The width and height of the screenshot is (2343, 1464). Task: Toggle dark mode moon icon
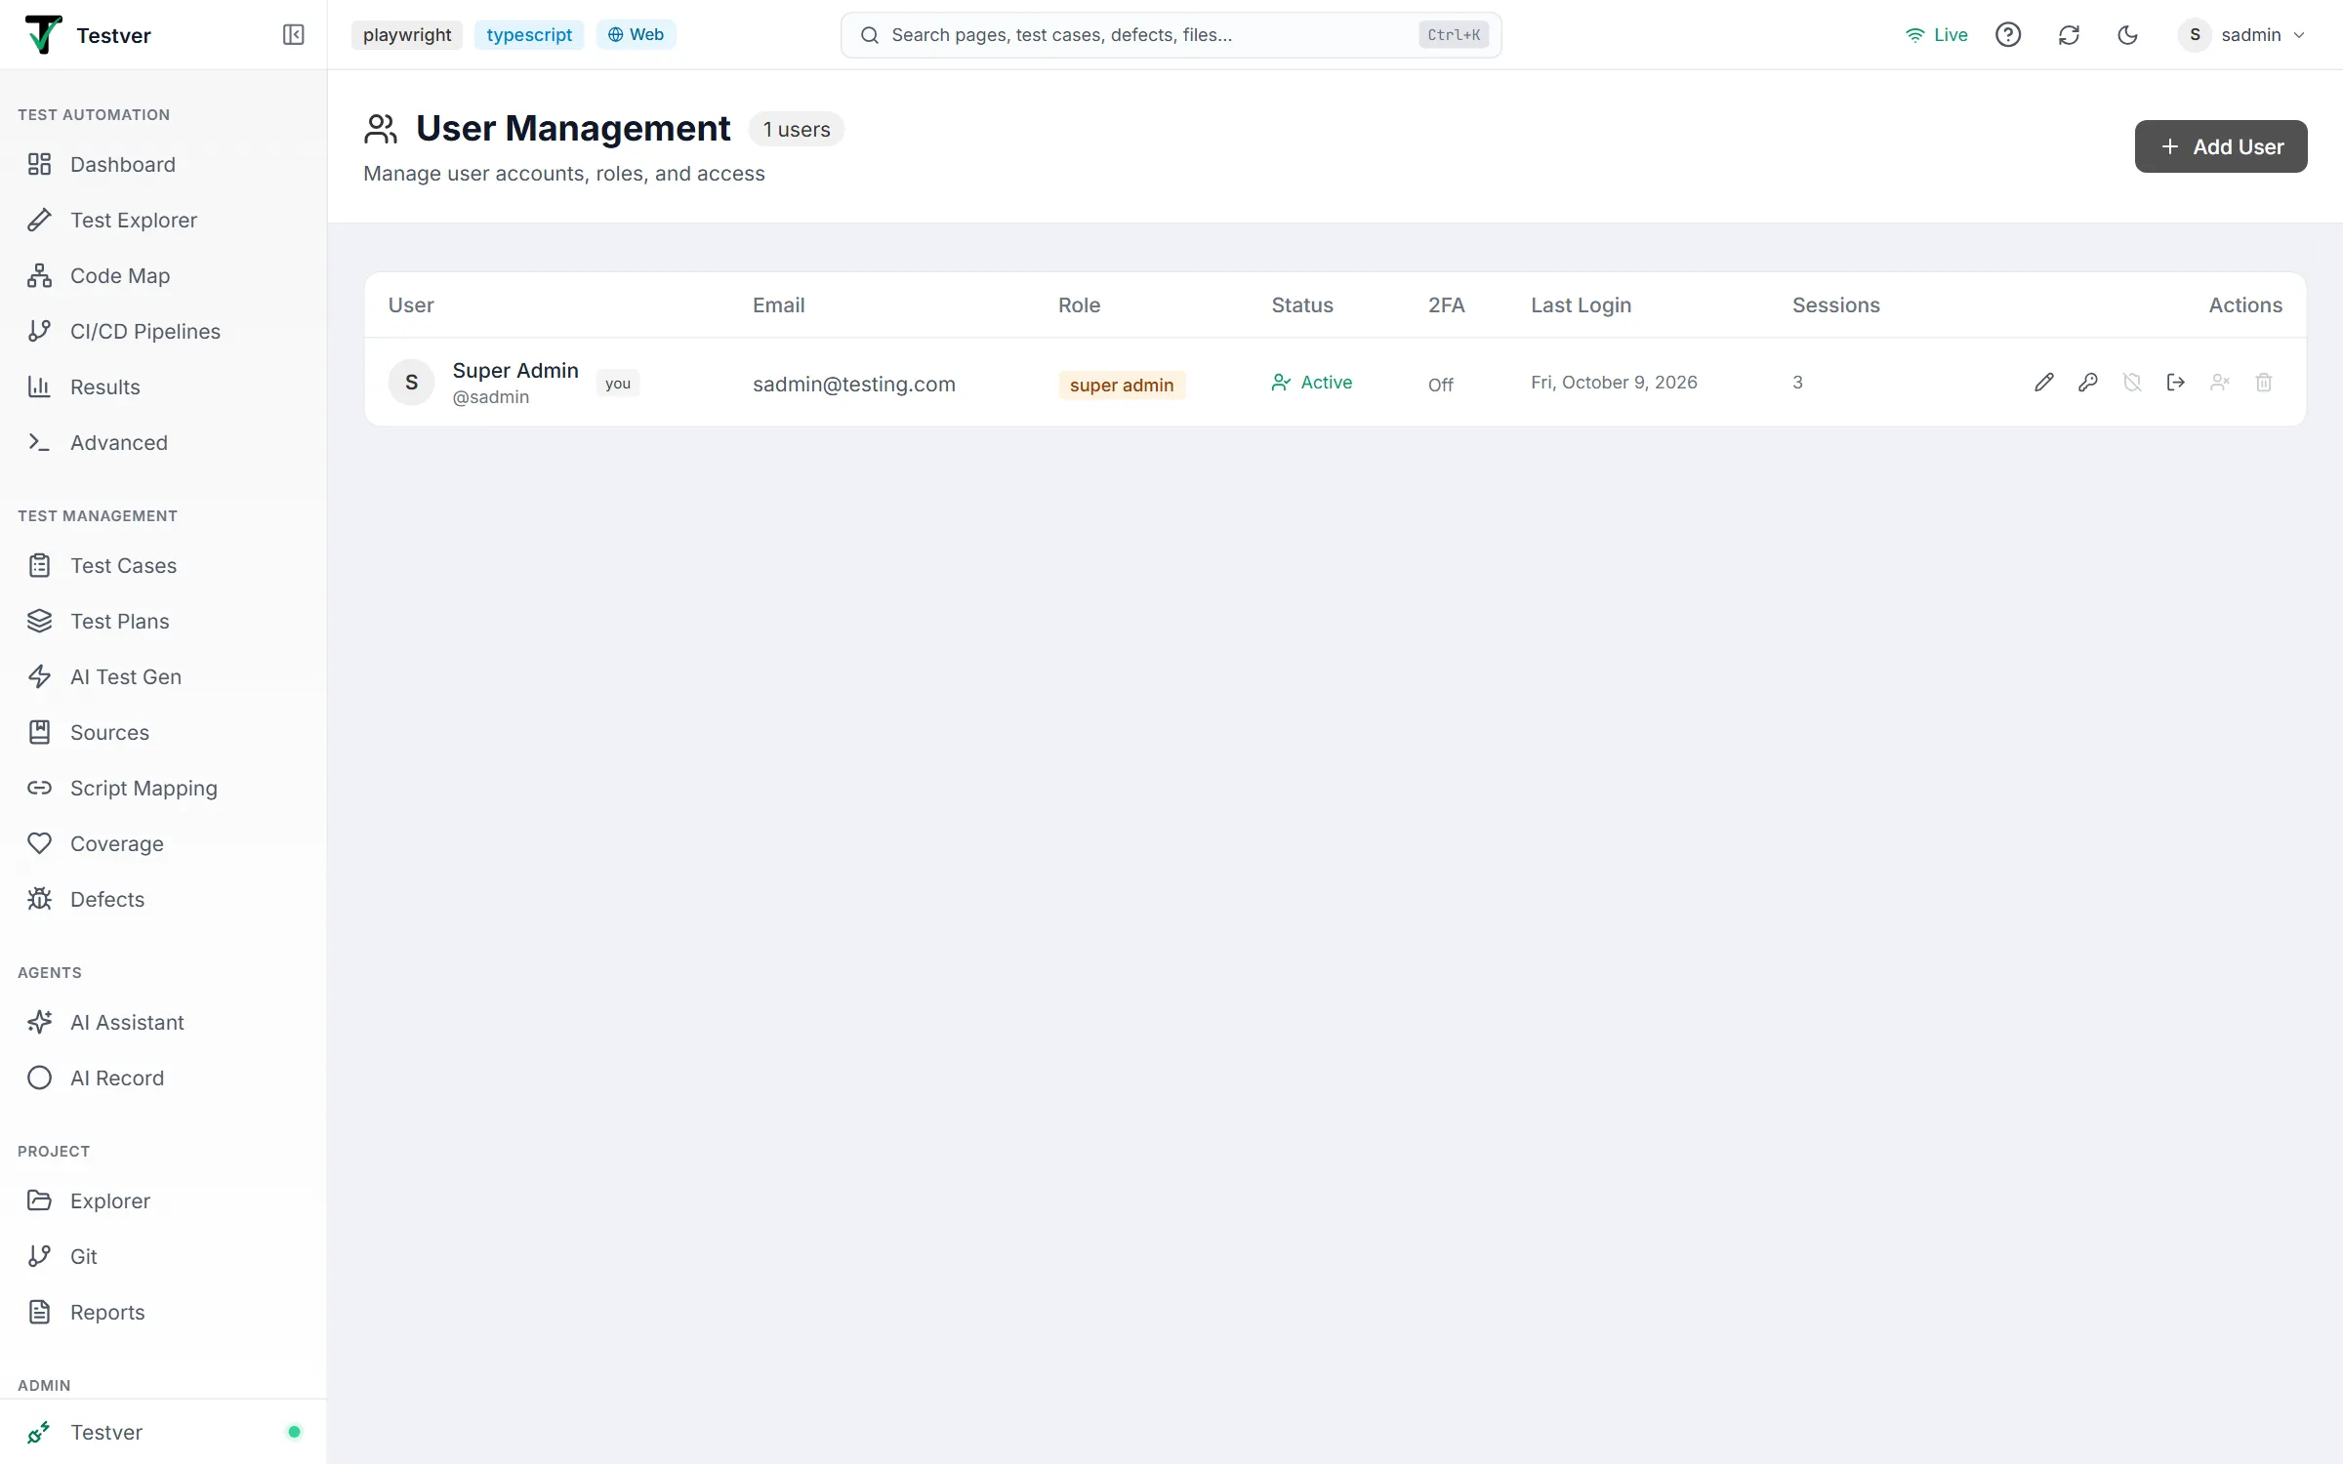pos(2127,35)
